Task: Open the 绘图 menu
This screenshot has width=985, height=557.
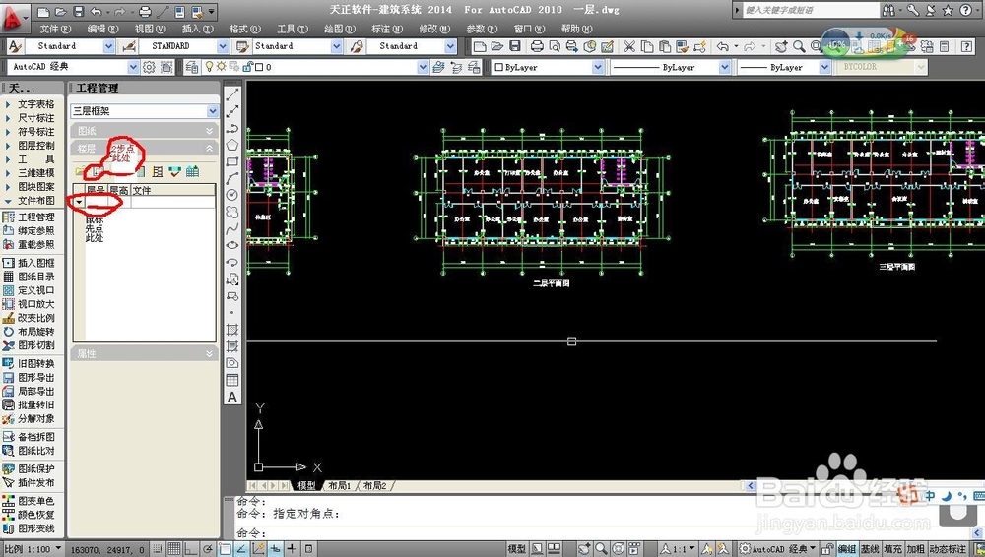Action: click(340, 29)
